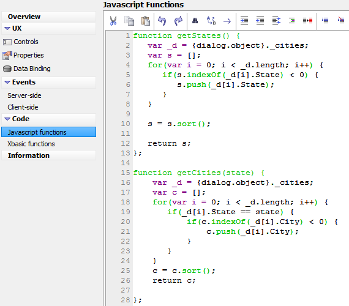Click the comment lines toolbar icon
This screenshot has height=306, width=349.
pos(325,20)
